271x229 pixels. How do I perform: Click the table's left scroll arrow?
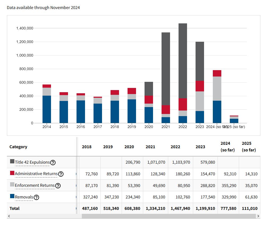tap(9, 216)
